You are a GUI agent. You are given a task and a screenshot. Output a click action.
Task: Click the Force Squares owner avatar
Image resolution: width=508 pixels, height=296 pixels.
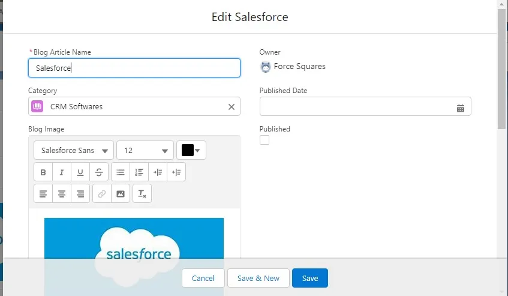[x=265, y=67]
